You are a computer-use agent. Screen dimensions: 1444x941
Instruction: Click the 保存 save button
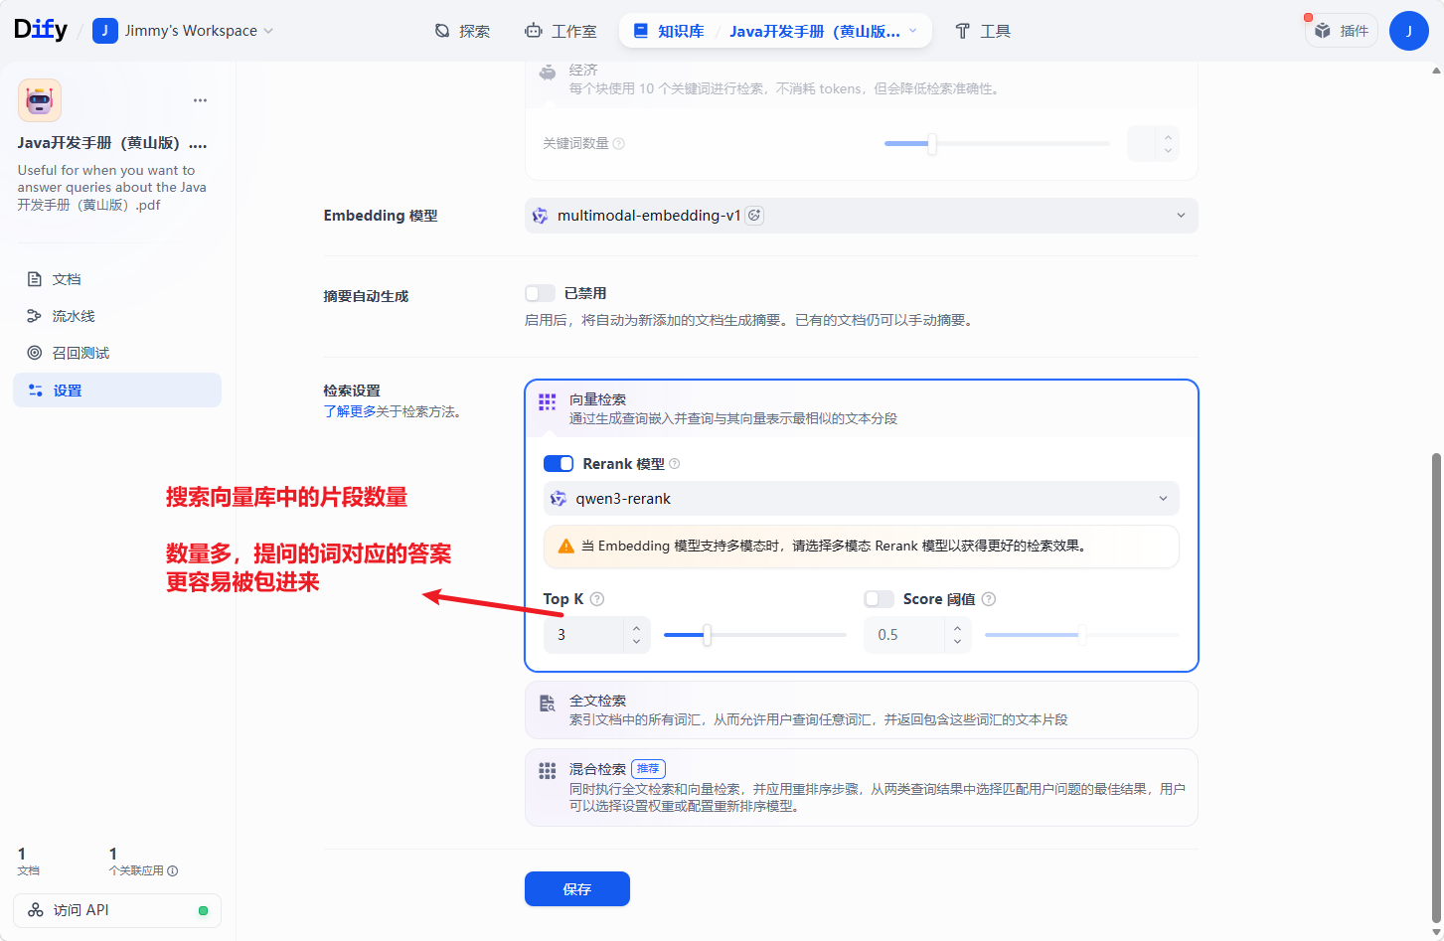pos(577,889)
